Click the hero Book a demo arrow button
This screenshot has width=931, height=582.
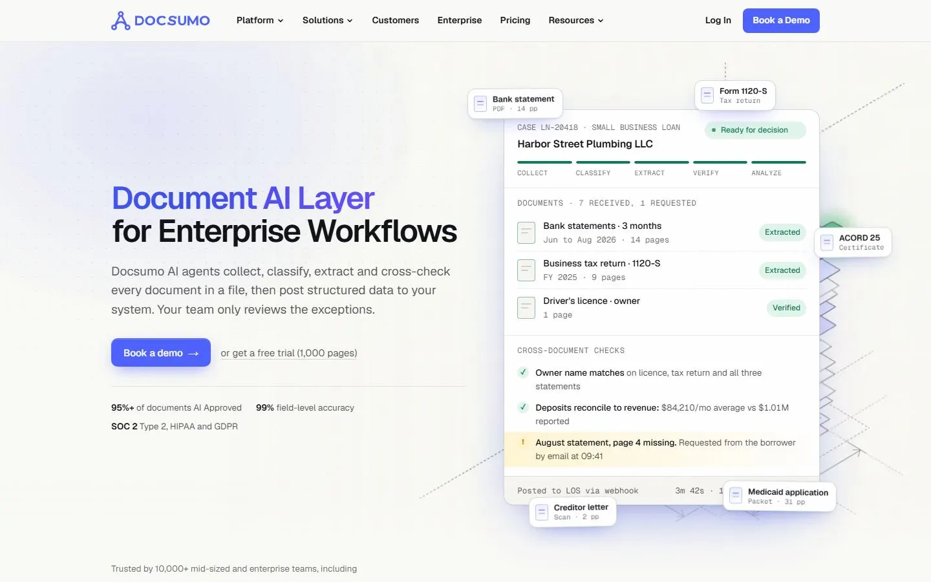(161, 352)
